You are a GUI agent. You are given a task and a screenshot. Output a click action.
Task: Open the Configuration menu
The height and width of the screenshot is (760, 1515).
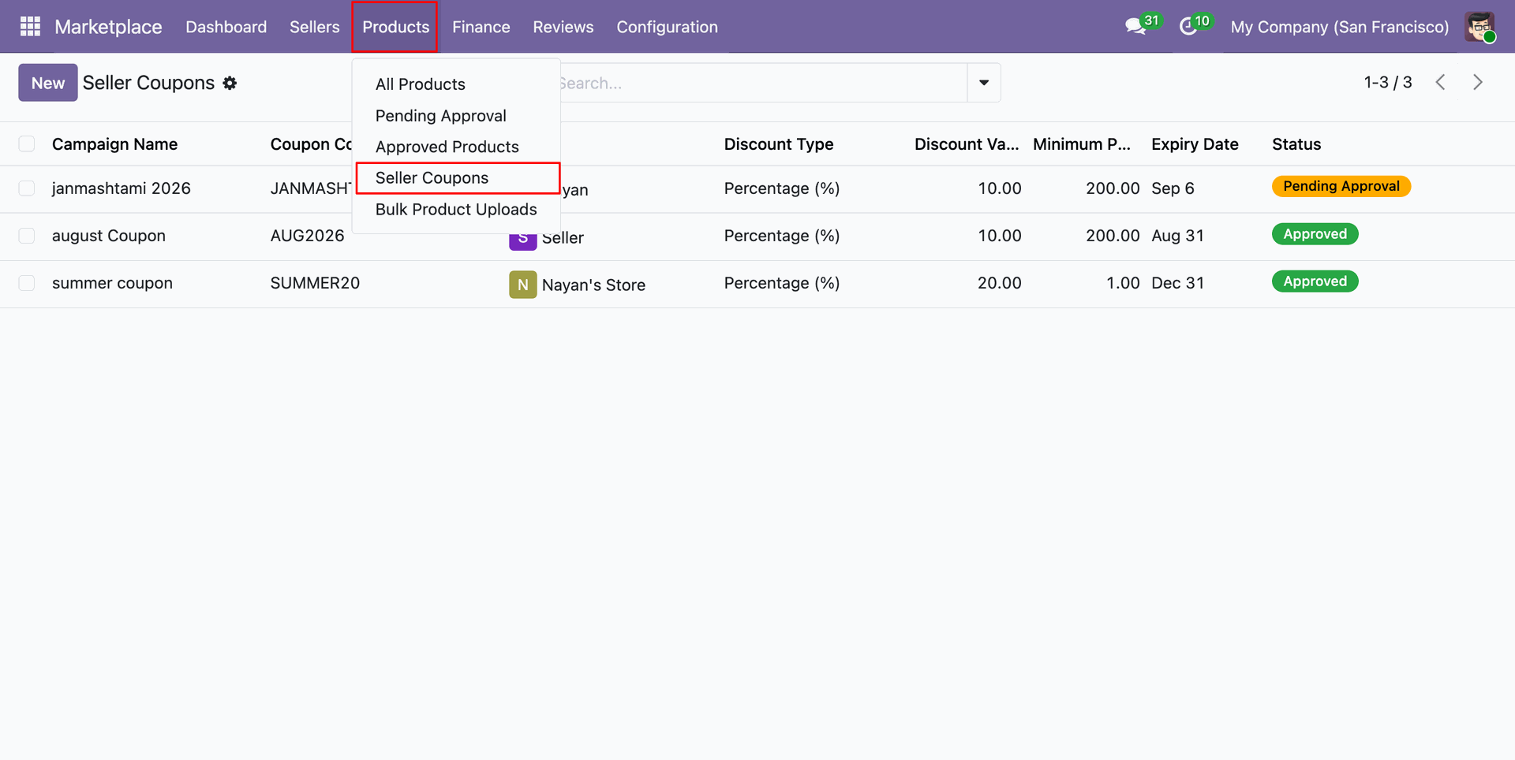coord(667,27)
